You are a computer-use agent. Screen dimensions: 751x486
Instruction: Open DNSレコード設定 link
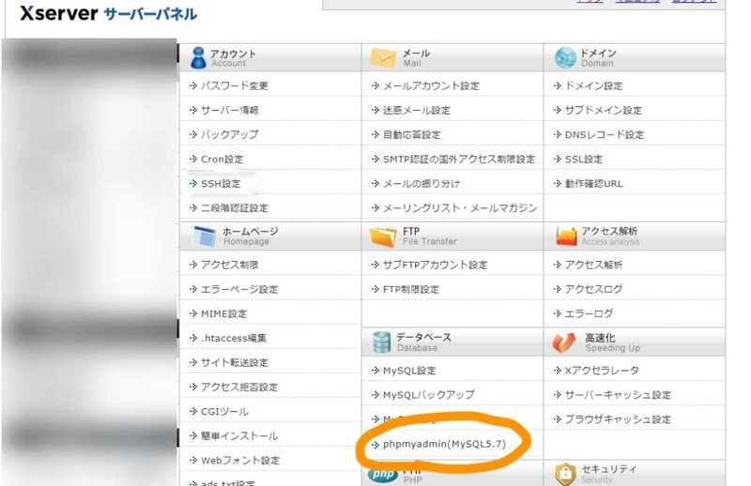click(605, 134)
